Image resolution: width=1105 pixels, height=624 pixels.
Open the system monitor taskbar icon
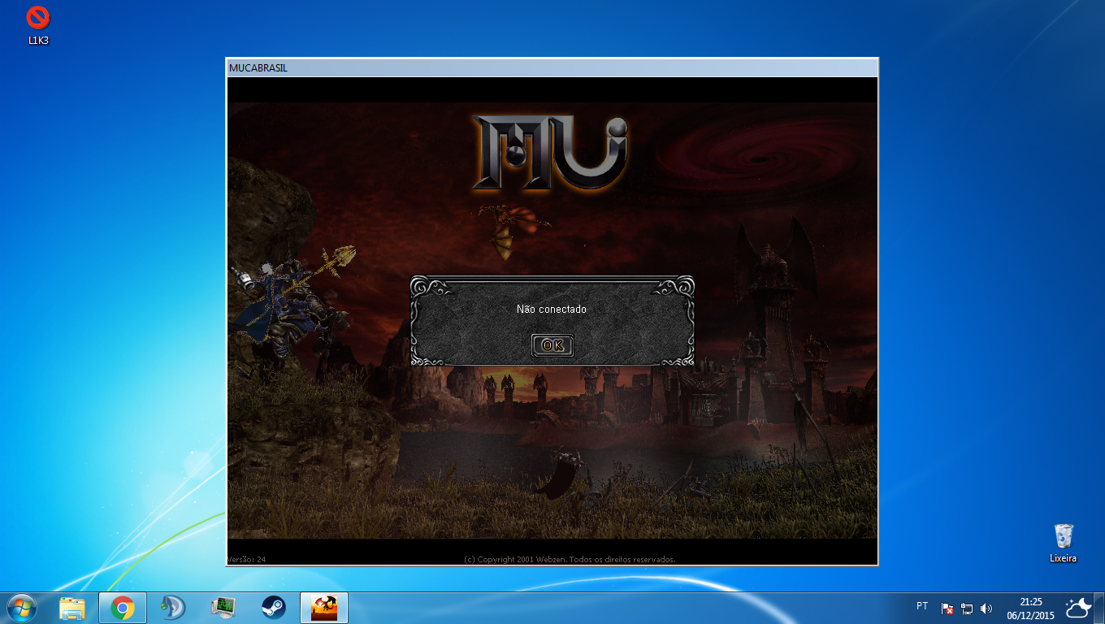223,608
